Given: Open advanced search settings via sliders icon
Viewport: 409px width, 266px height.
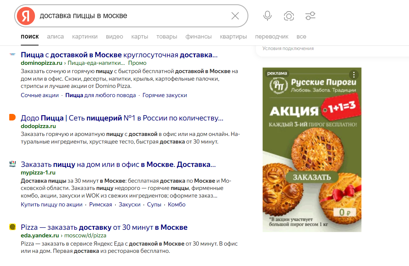Looking at the screenshot, I should click(x=310, y=15).
